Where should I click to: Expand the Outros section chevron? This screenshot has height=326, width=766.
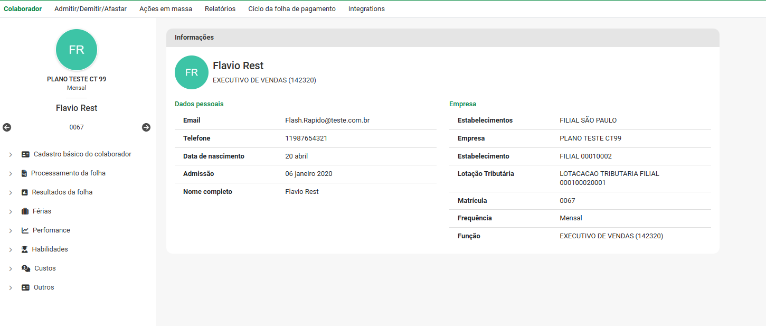pos(11,288)
